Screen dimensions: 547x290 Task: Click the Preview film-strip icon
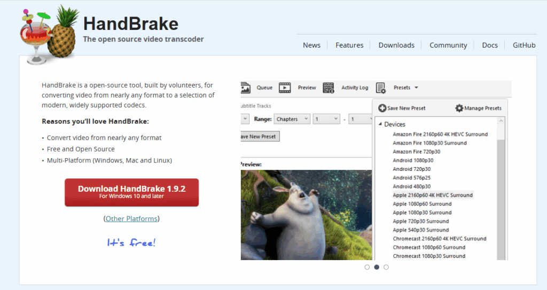pyautogui.click(x=285, y=88)
